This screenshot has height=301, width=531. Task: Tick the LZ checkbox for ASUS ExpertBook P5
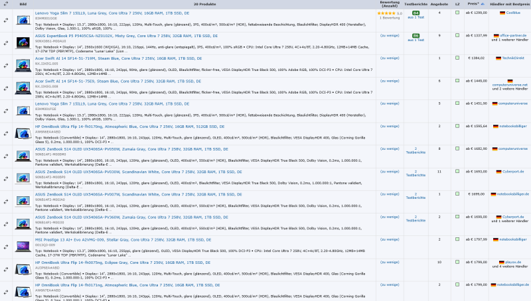(x=457, y=35)
